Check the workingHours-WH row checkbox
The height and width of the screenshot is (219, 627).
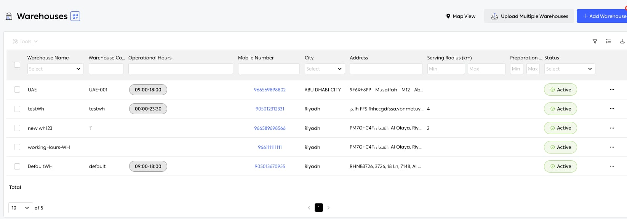pyautogui.click(x=17, y=147)
